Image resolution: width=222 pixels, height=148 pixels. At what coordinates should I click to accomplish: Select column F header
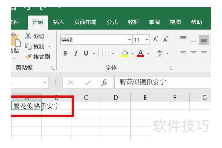click(x=175, y=97)
